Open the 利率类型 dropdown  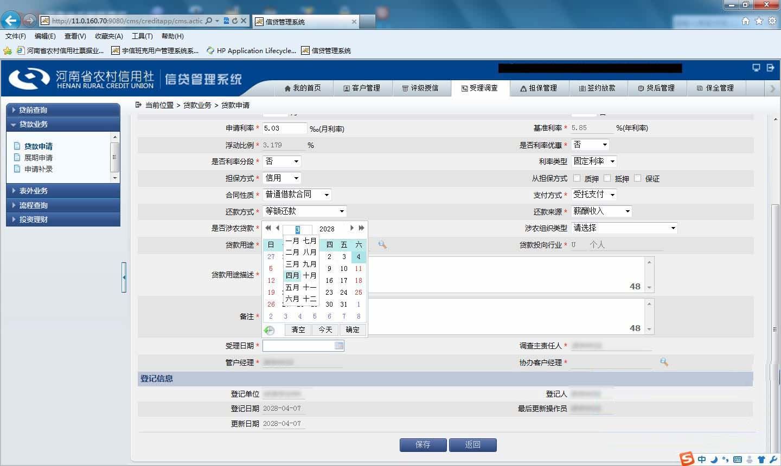tap(594, 161)
